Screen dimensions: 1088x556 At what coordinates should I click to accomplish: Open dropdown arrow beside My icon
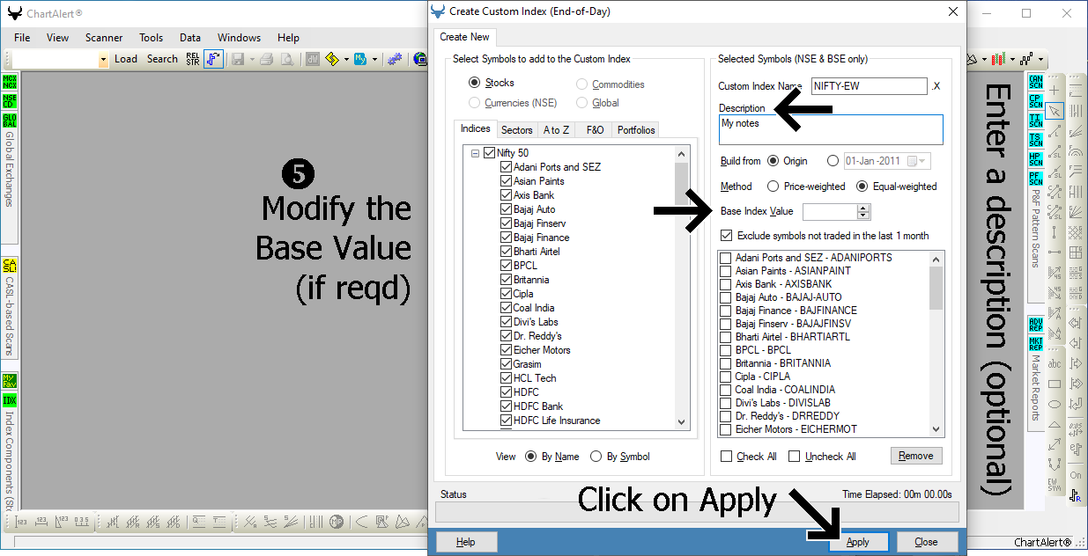tap(374, 59)
